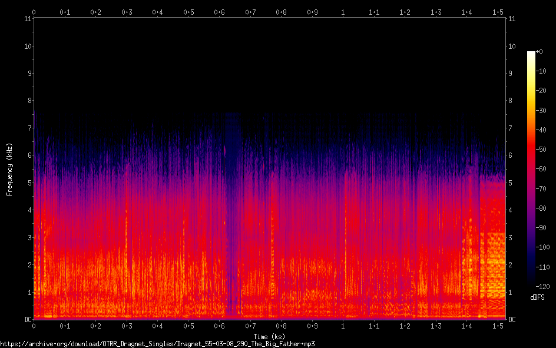This screenshot has width=556, height=348.
Task: Click the 'dBFS' label under the color bar
Action: pos(538,299)
